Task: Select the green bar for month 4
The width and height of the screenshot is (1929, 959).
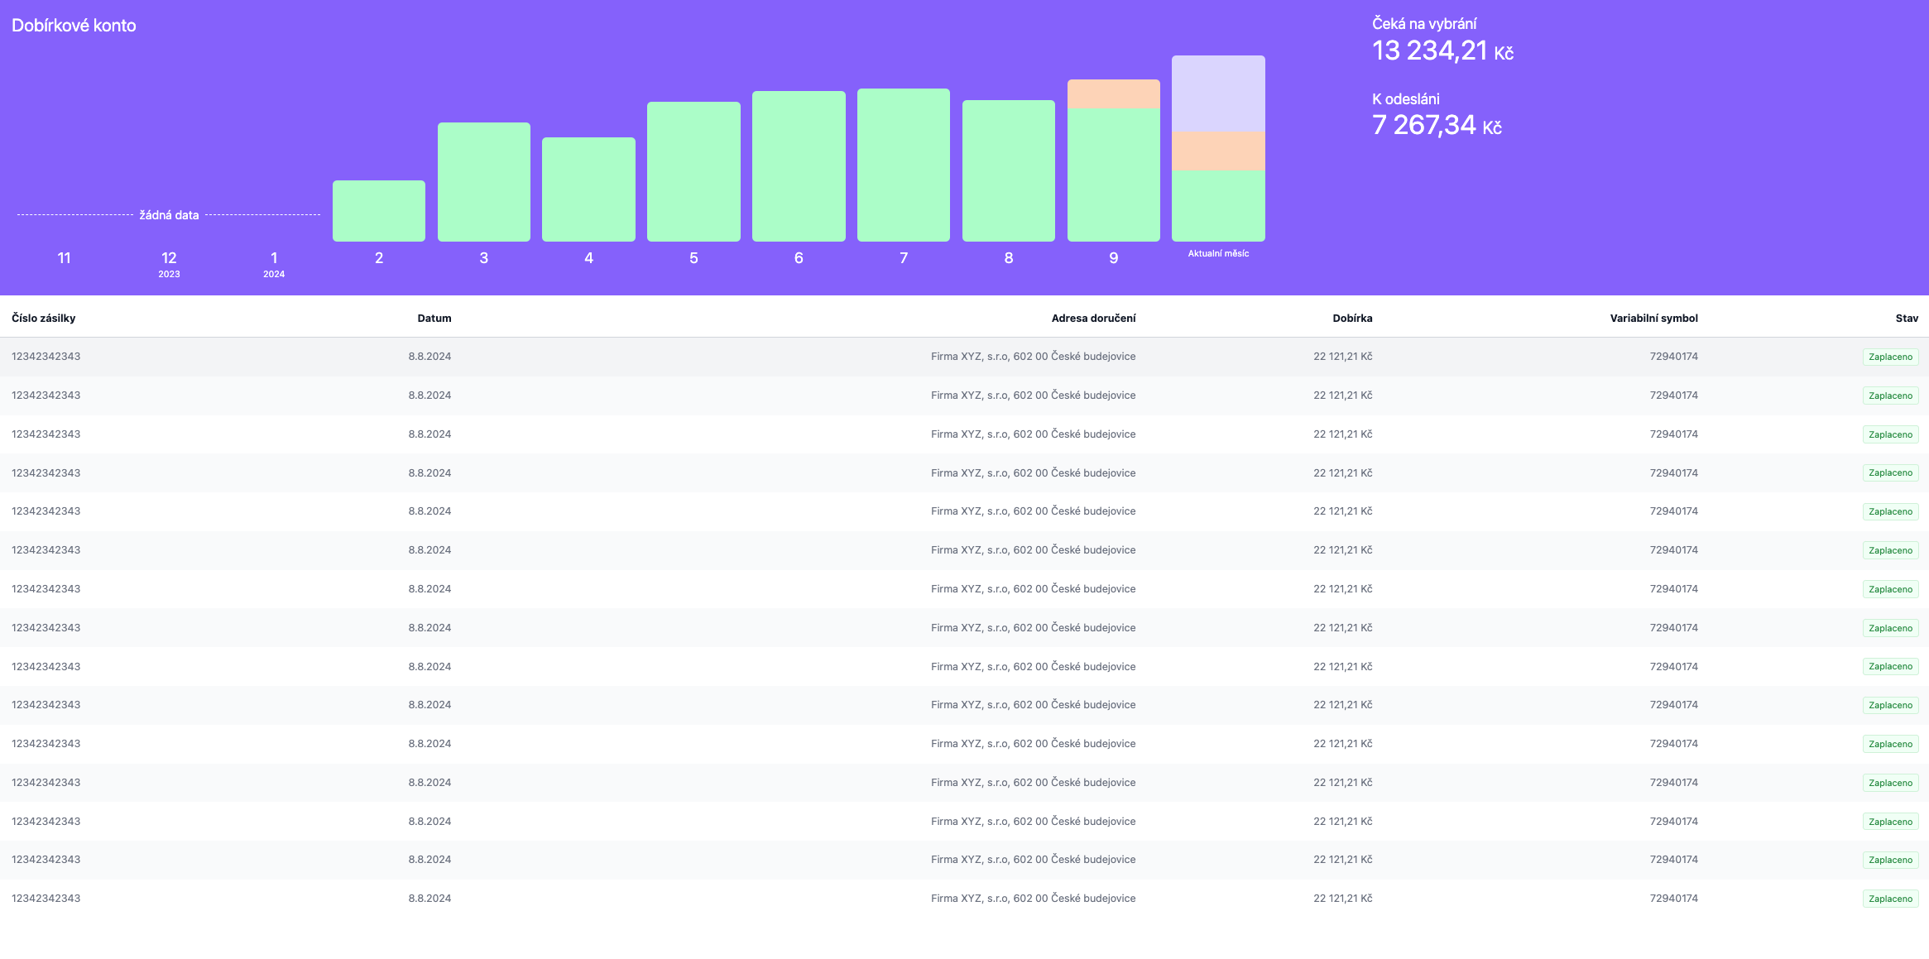Action: 588,189
